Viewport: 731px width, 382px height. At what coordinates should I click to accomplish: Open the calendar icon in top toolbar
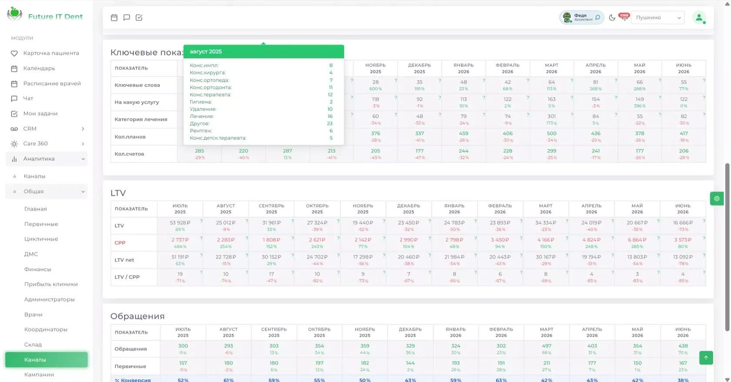click(x=114, y=17)
